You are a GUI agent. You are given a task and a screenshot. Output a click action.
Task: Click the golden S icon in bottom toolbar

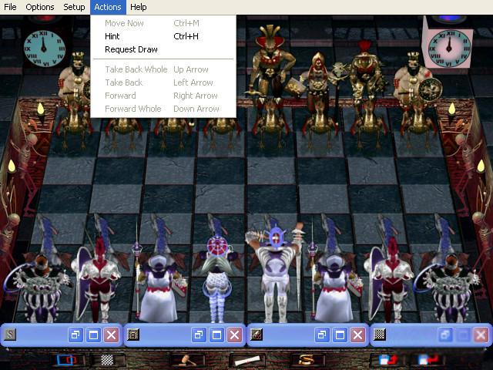click(x=307, y=360)
